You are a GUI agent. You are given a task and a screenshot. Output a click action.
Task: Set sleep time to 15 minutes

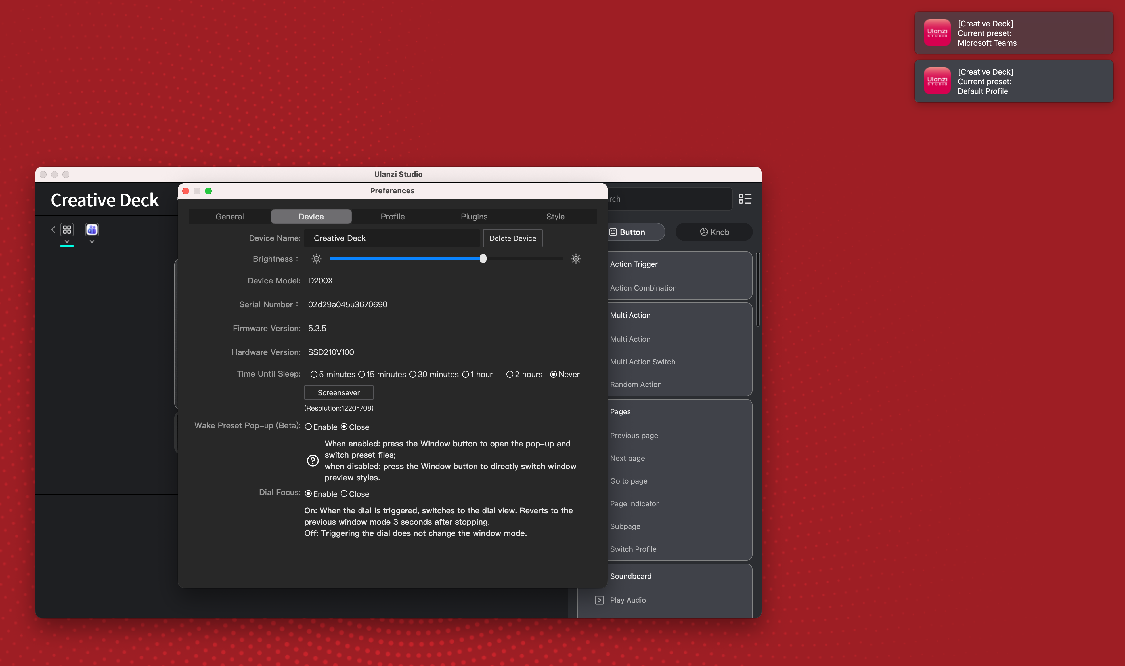coord(361,374)
